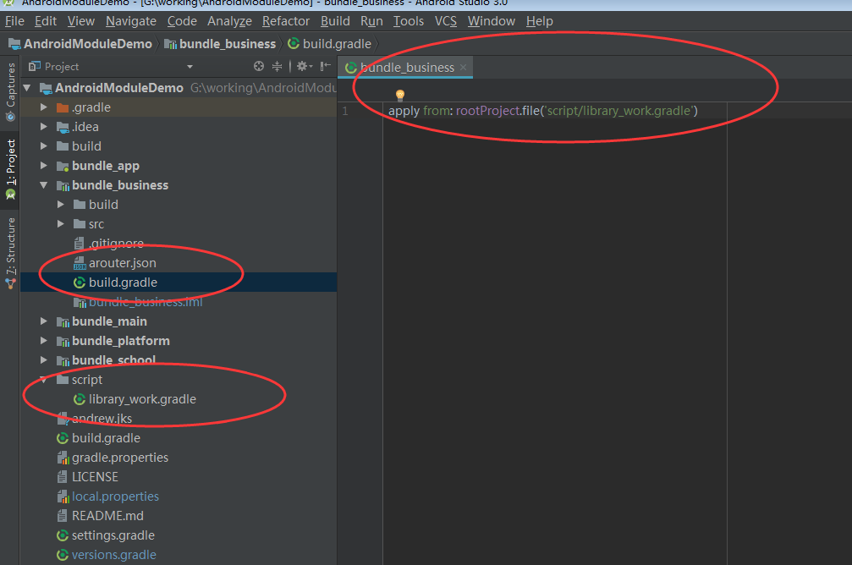Collapse the bundle_business module
852x565 pixels.
(43, 185)
